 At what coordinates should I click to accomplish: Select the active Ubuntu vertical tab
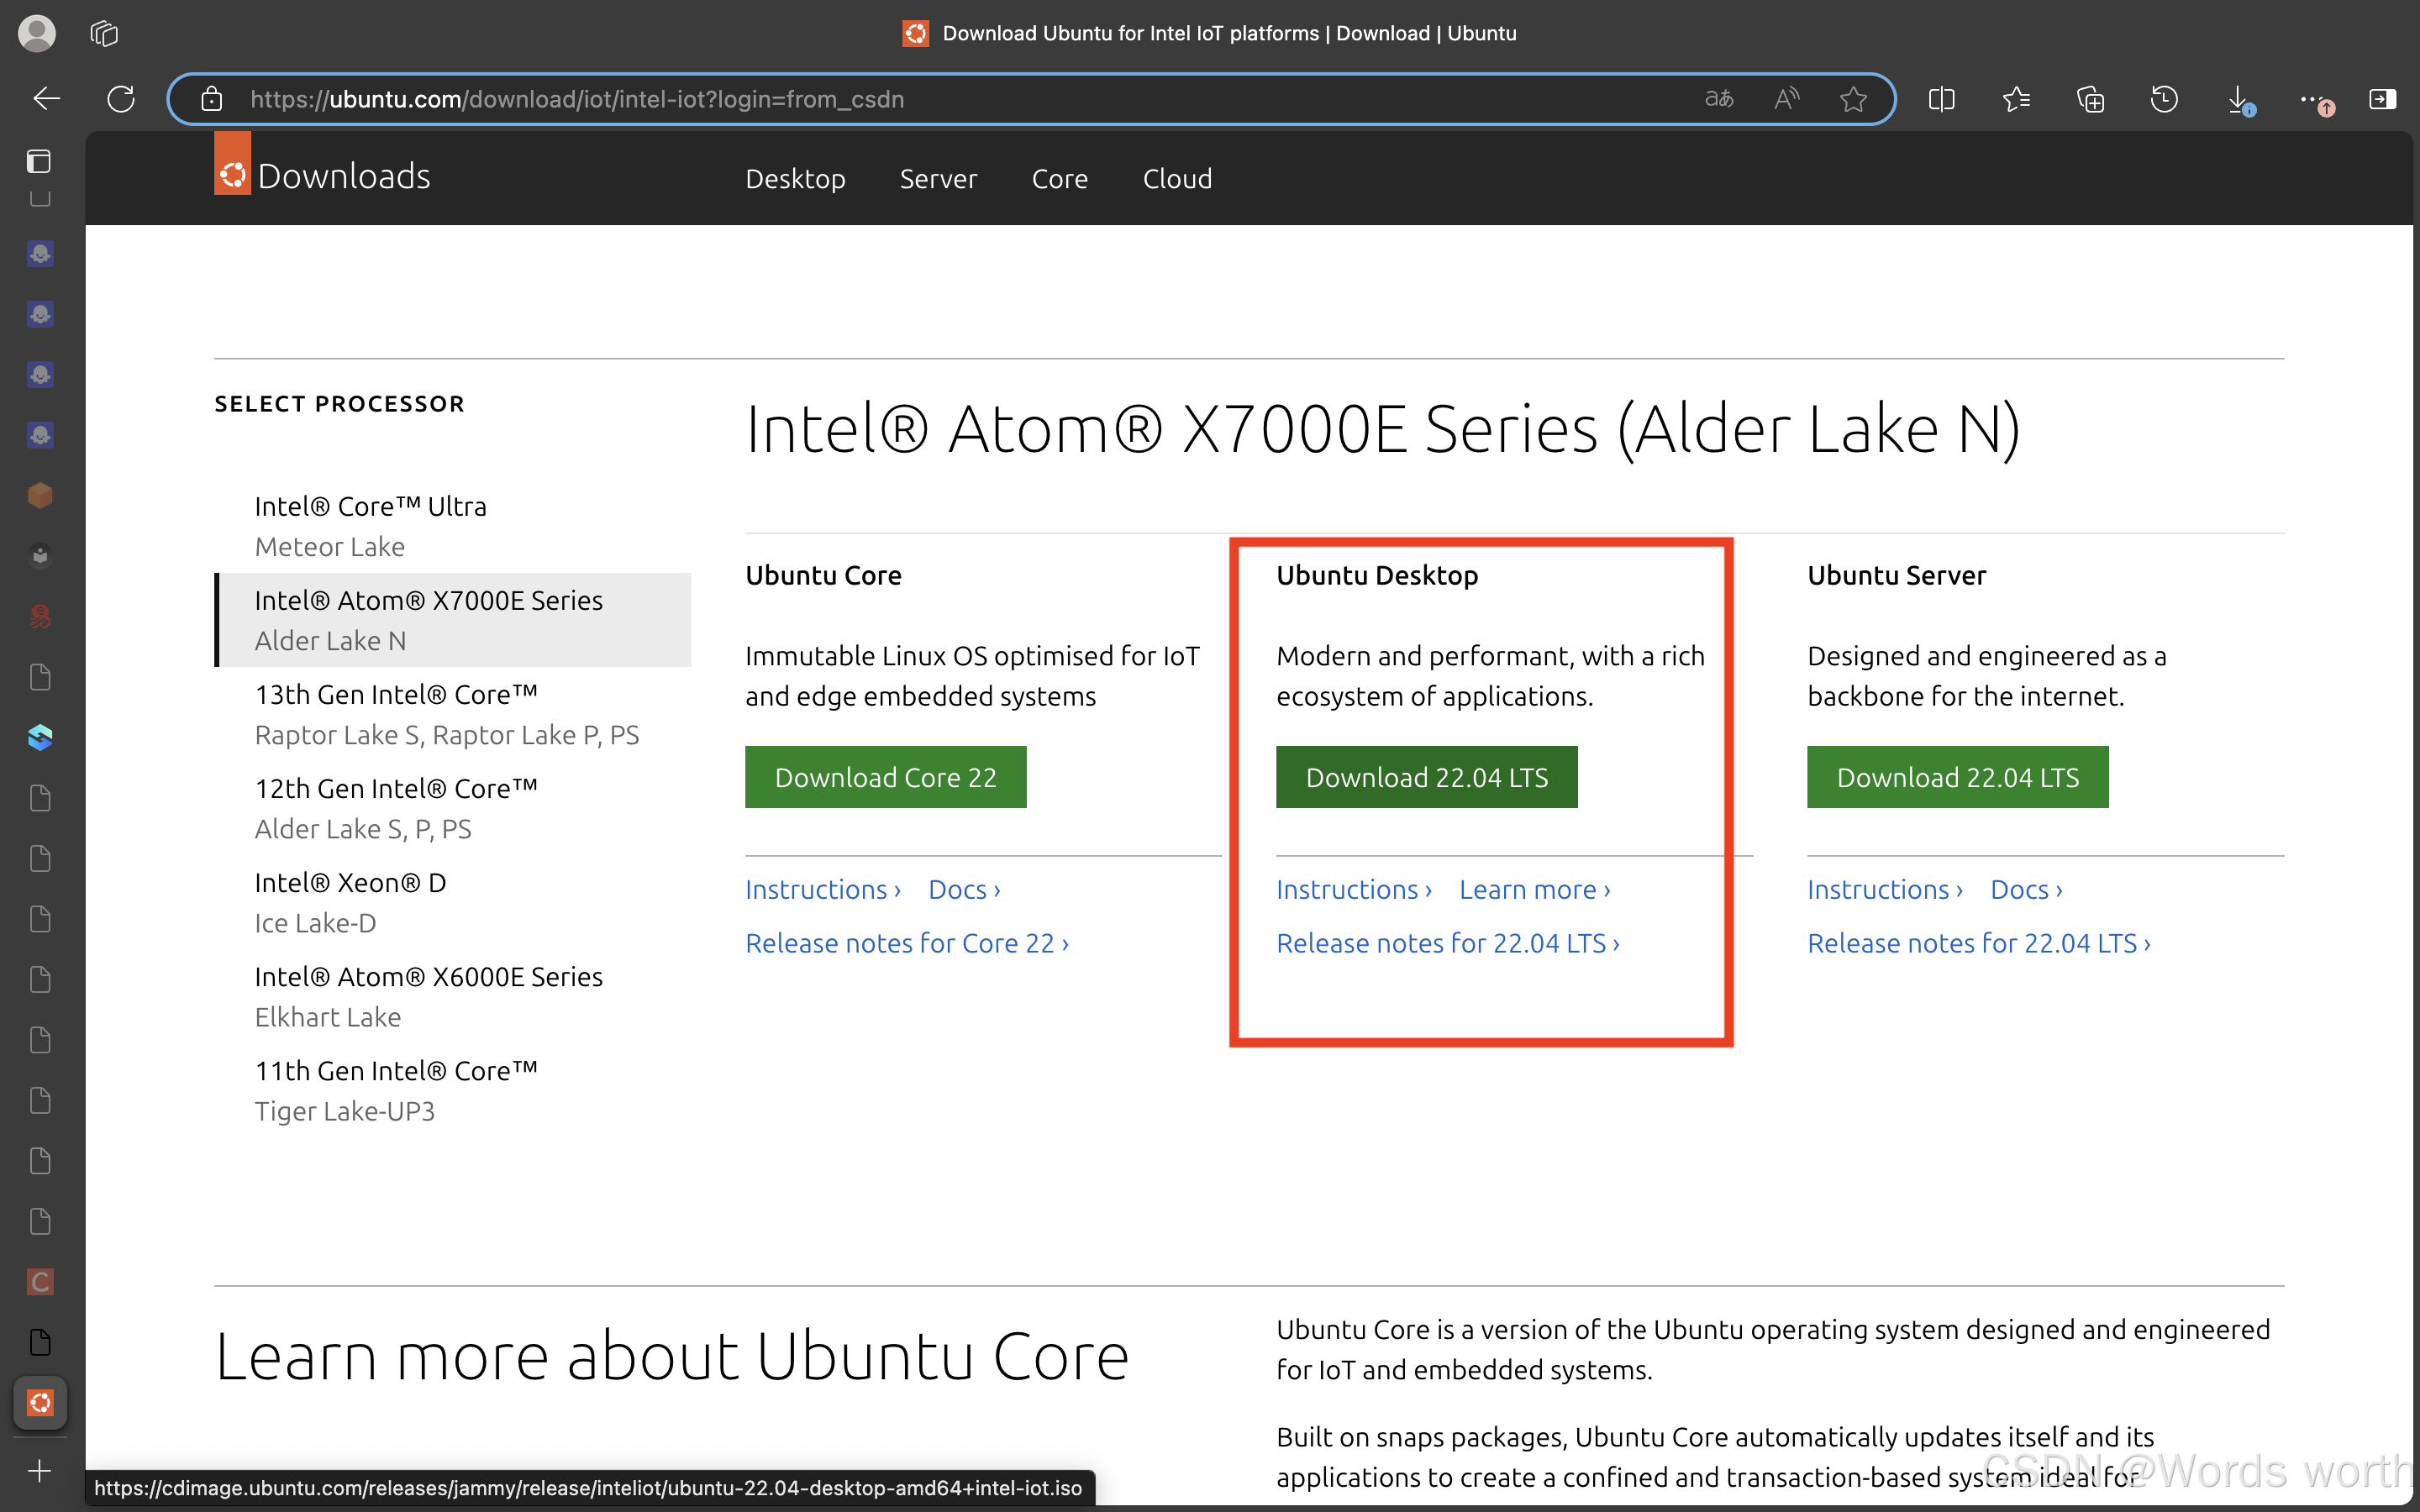pos(40,1402)
